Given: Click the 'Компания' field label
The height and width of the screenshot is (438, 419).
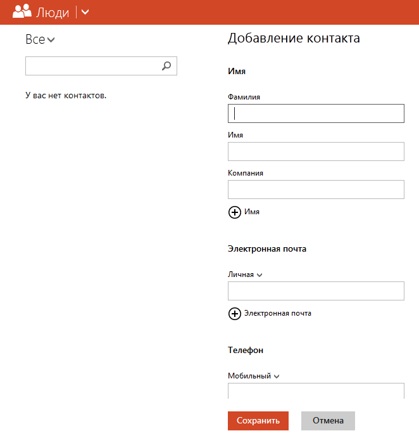Looking at the screenshot, I should point(246,173).
